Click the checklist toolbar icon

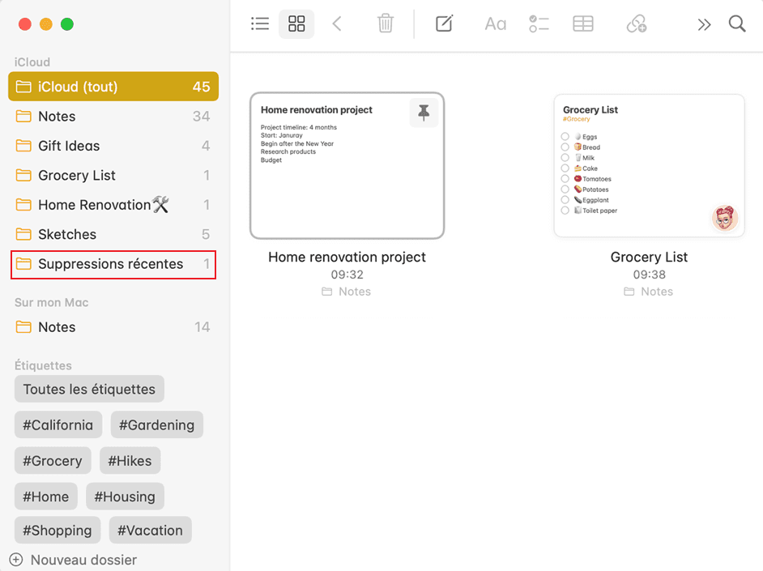tap(539, 24)
